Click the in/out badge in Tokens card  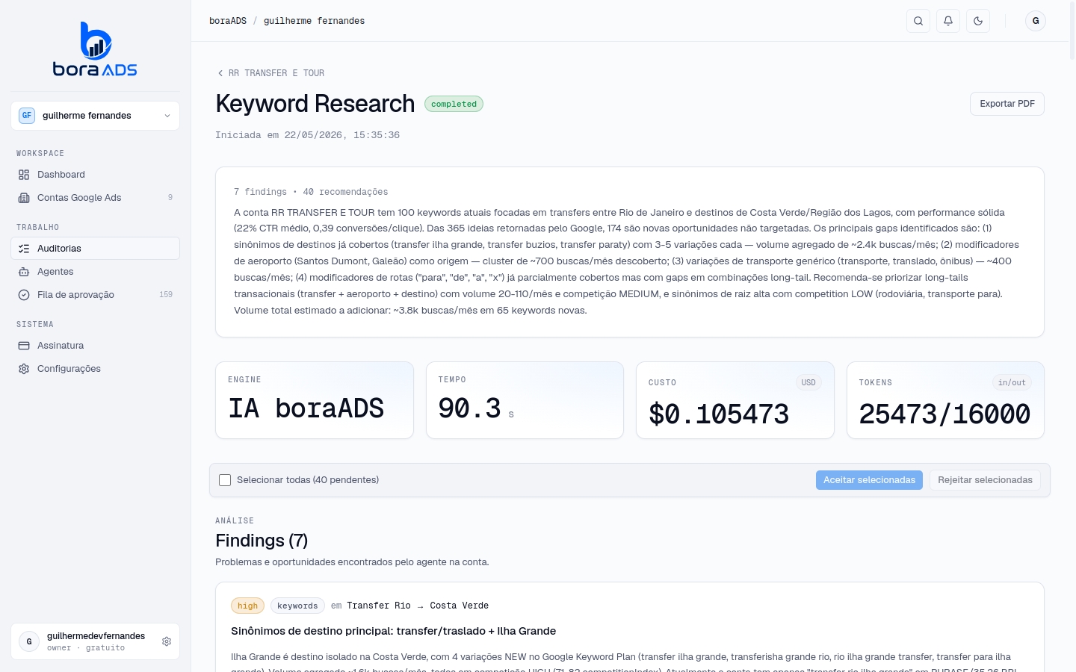coord(1012,382)
